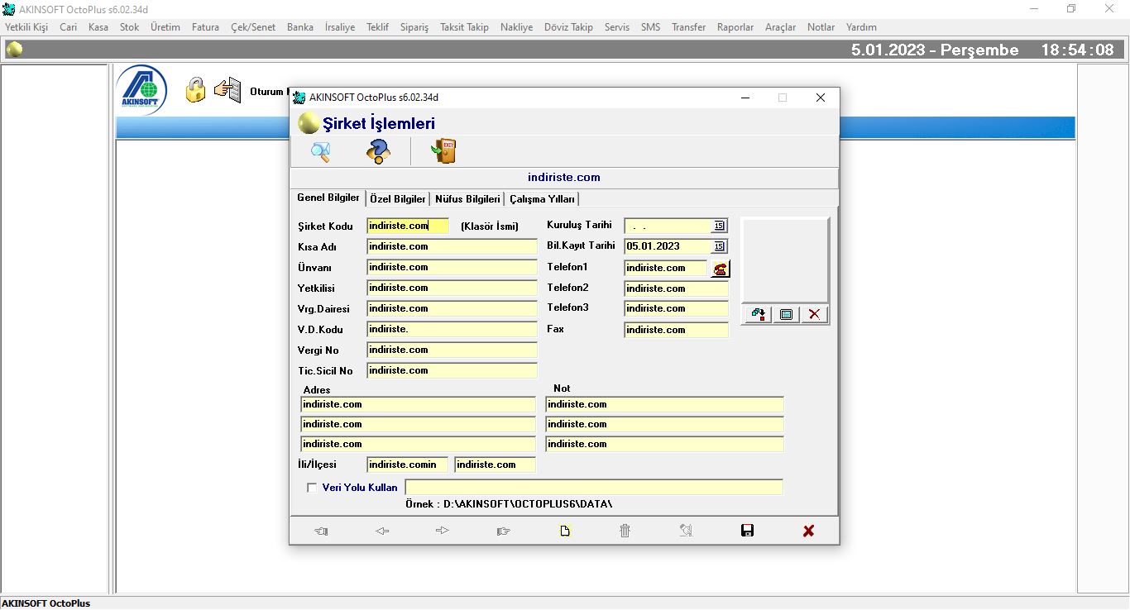Click the exit door icon

click(443, 151)
